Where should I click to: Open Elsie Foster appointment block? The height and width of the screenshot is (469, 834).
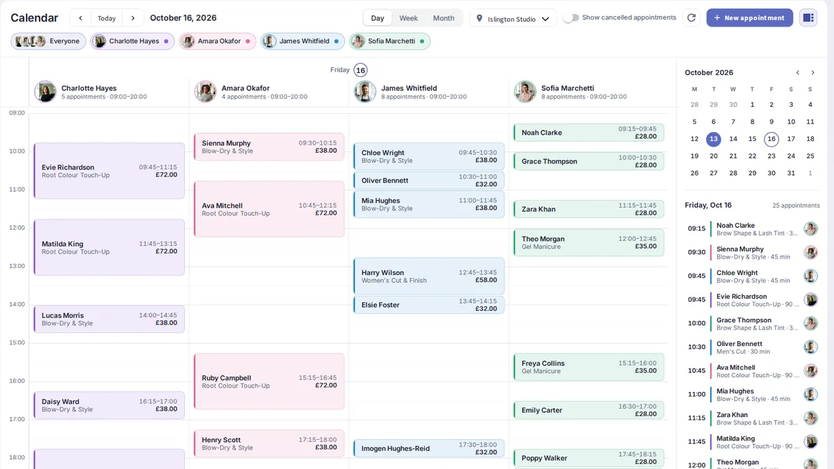pos(429,305)
